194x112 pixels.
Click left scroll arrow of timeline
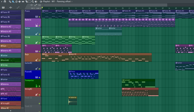click(x=43, y=5)
